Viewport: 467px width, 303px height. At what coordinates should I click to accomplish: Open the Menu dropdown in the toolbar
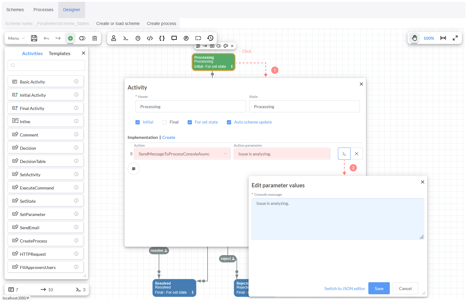pyautogui.click(x=16, y=38)
